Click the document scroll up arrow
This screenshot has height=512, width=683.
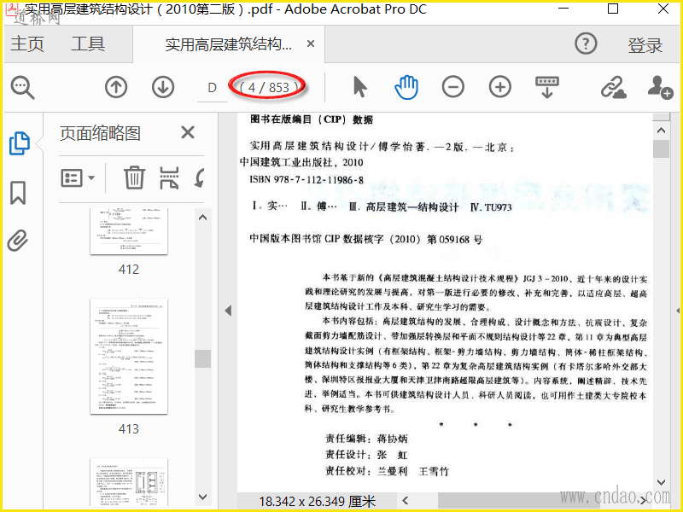pos(661,131)
